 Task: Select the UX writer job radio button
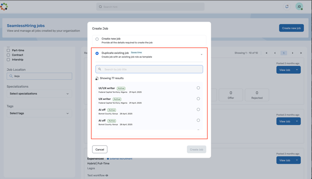(x=198, y=99)
